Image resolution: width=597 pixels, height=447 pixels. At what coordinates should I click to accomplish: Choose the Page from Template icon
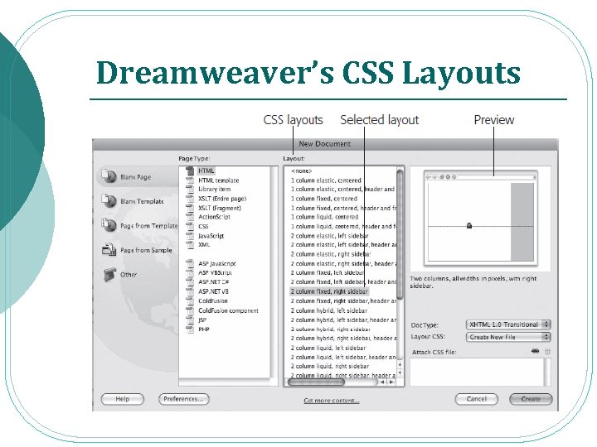(109, 225)
